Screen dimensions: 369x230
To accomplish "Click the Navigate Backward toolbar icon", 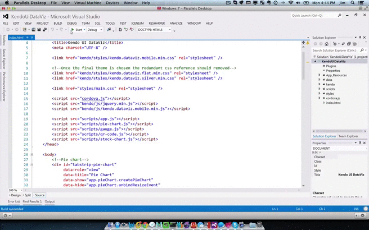I will pos(8,30).
